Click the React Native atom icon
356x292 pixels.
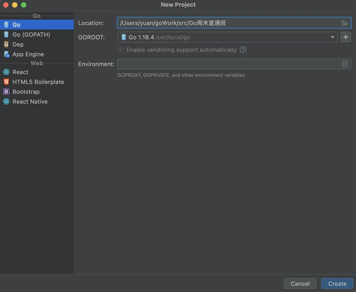pos(6,101)
